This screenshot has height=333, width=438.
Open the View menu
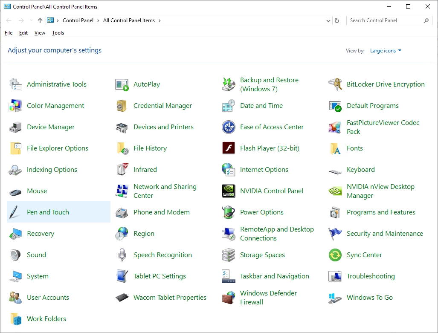click(40, 33)
